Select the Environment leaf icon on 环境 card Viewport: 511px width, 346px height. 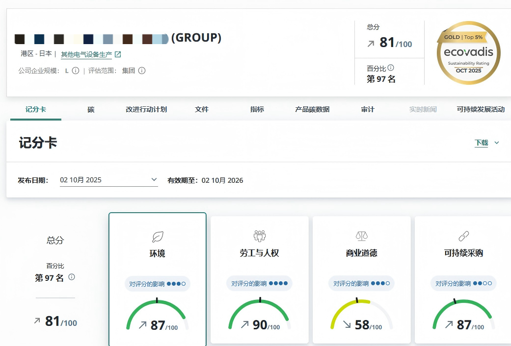pyautogui.click(x=157, y=236)
